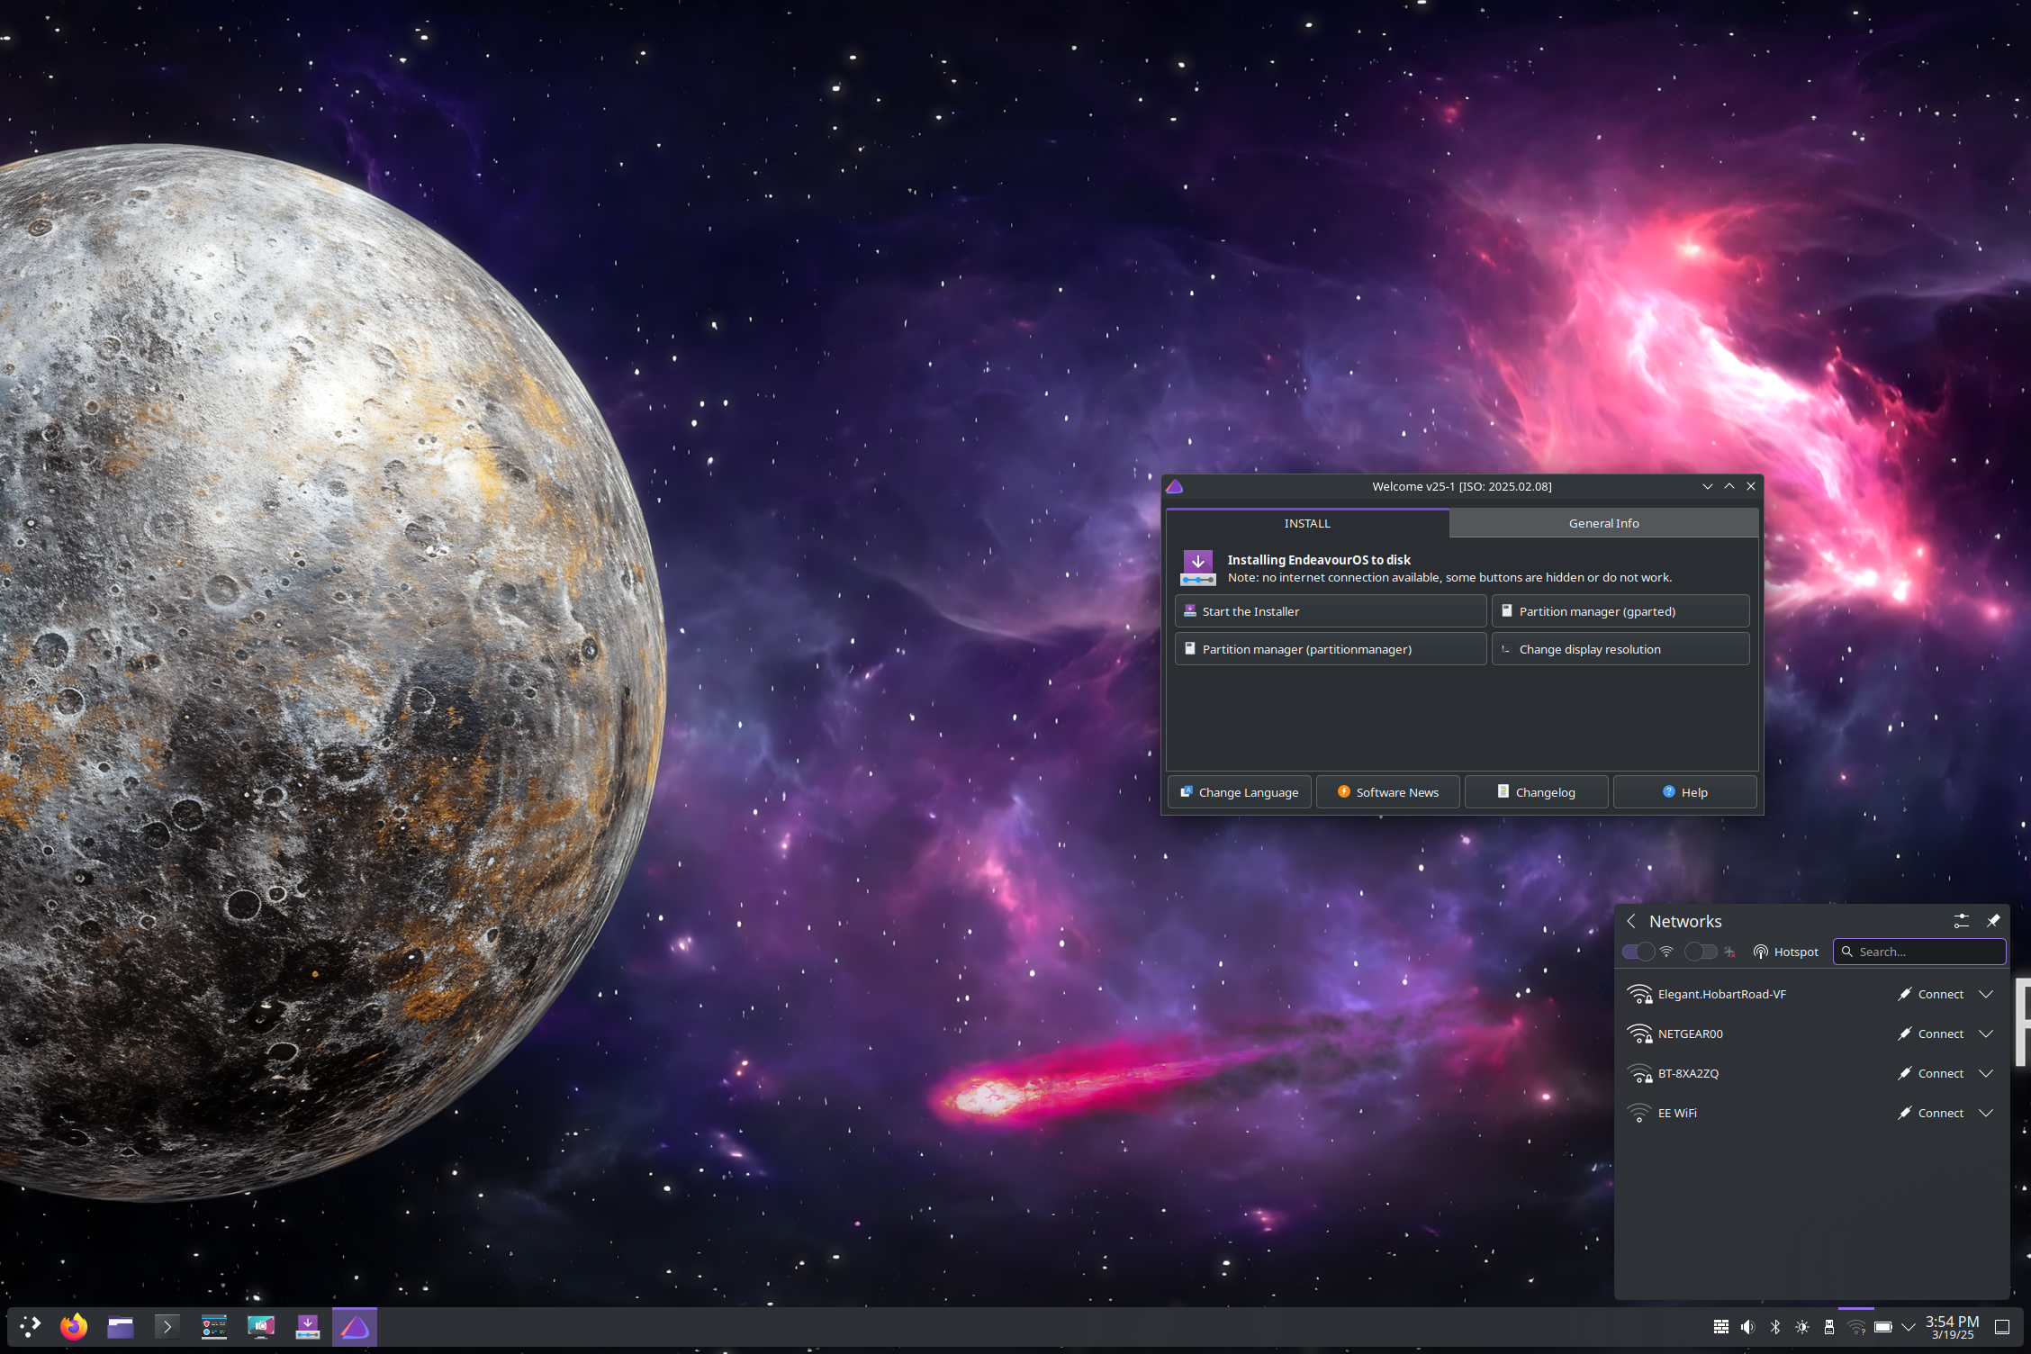Open the purple folder file manager icon
Screen dimensions: 2031x1354
121,1326
